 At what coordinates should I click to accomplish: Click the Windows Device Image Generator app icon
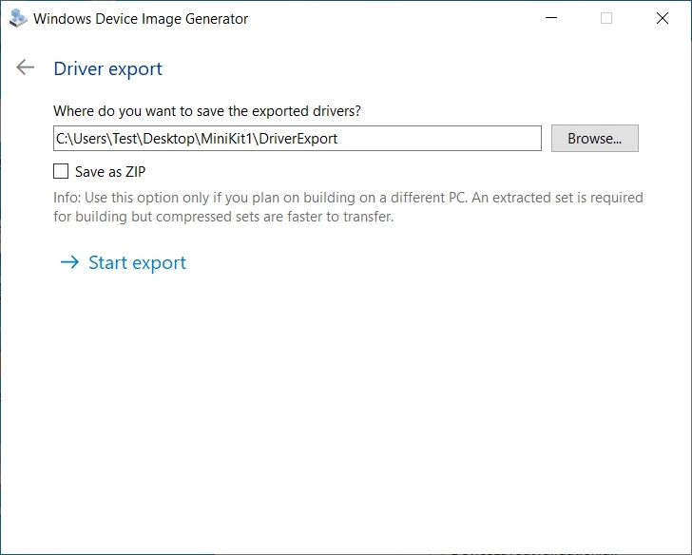(x=17, y=18)
